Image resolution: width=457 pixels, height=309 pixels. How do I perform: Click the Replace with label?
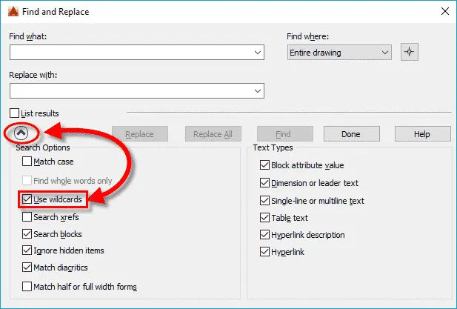[33, 75]
